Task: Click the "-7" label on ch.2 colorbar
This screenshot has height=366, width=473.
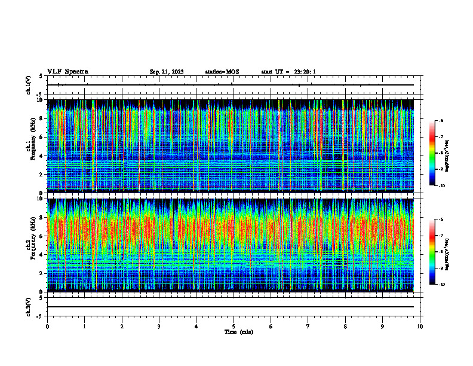Action: pyautogui.click(x=441, y=236)
